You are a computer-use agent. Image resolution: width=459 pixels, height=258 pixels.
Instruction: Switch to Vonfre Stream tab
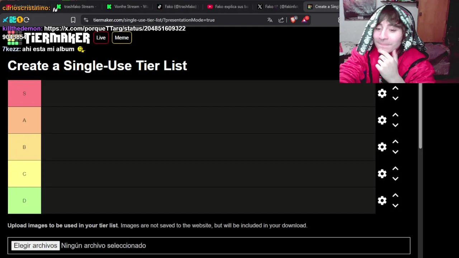point(127,6)
